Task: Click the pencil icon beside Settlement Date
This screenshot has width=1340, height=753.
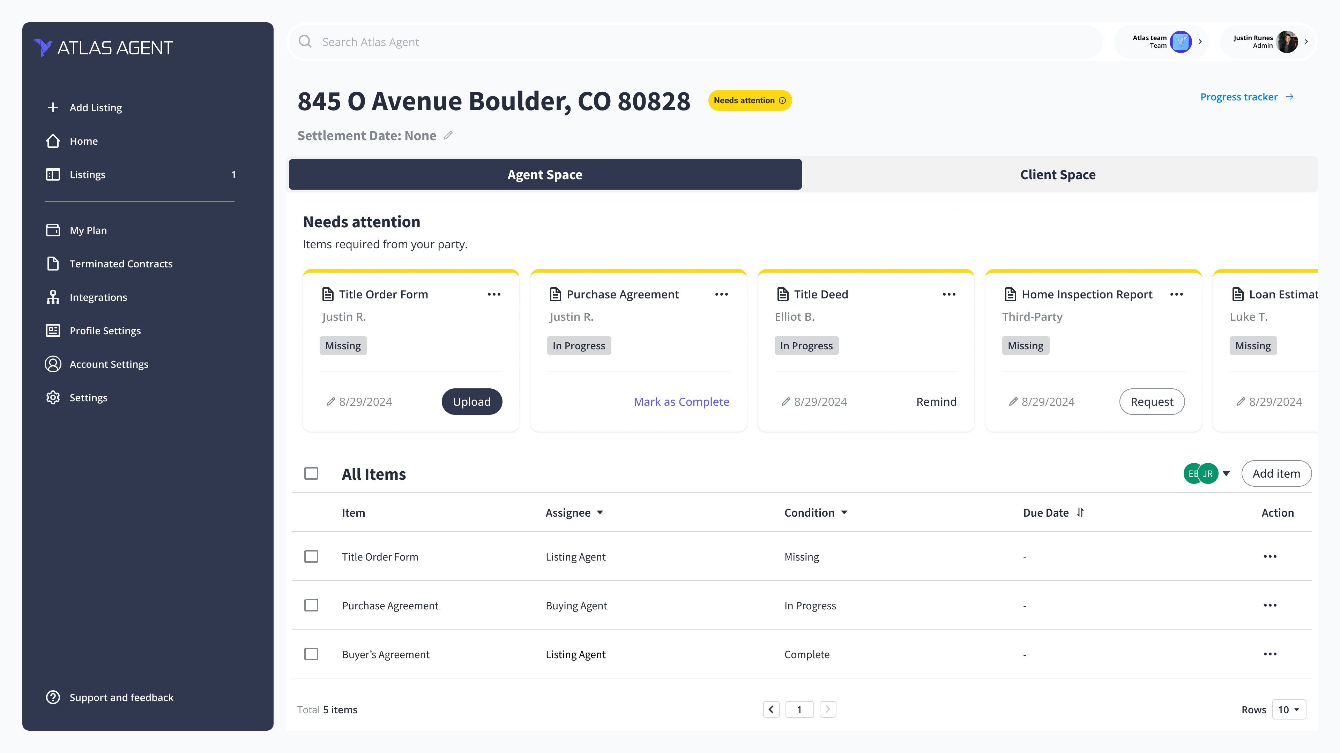Action: pyautogui.click(x=448, y=136)
